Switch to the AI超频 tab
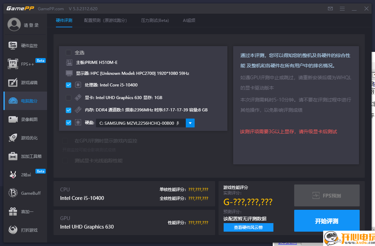This screenshot has width=375, height=246. (189, 20)
